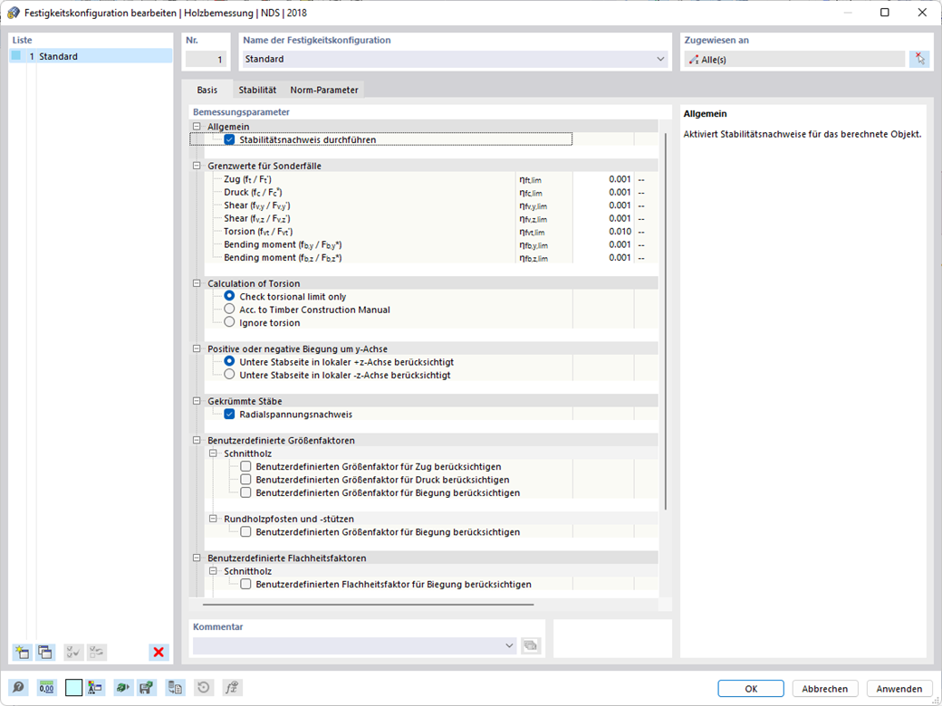Screen dimensions: 942x706
Task: Create a new Festigkeitskonfiguration
Action: pyautogui.click(x=21, y=652)
